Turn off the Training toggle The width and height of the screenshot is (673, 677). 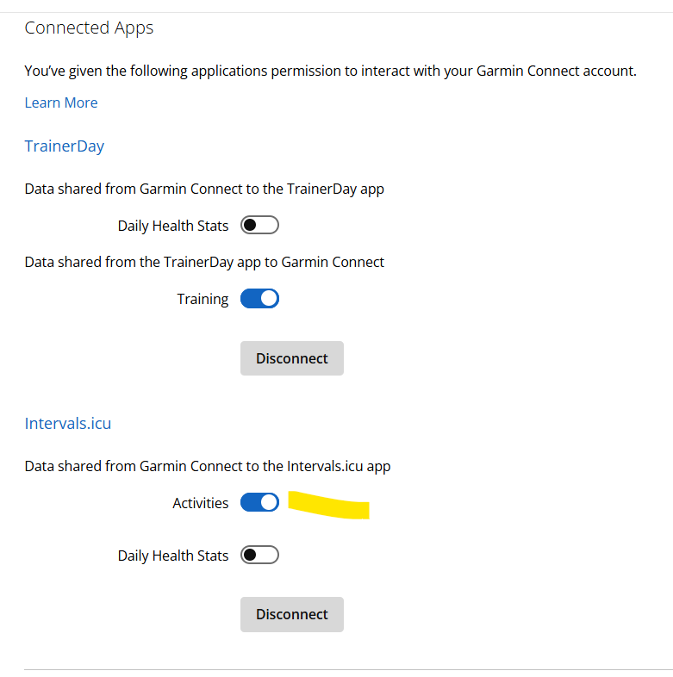point(259,299)
